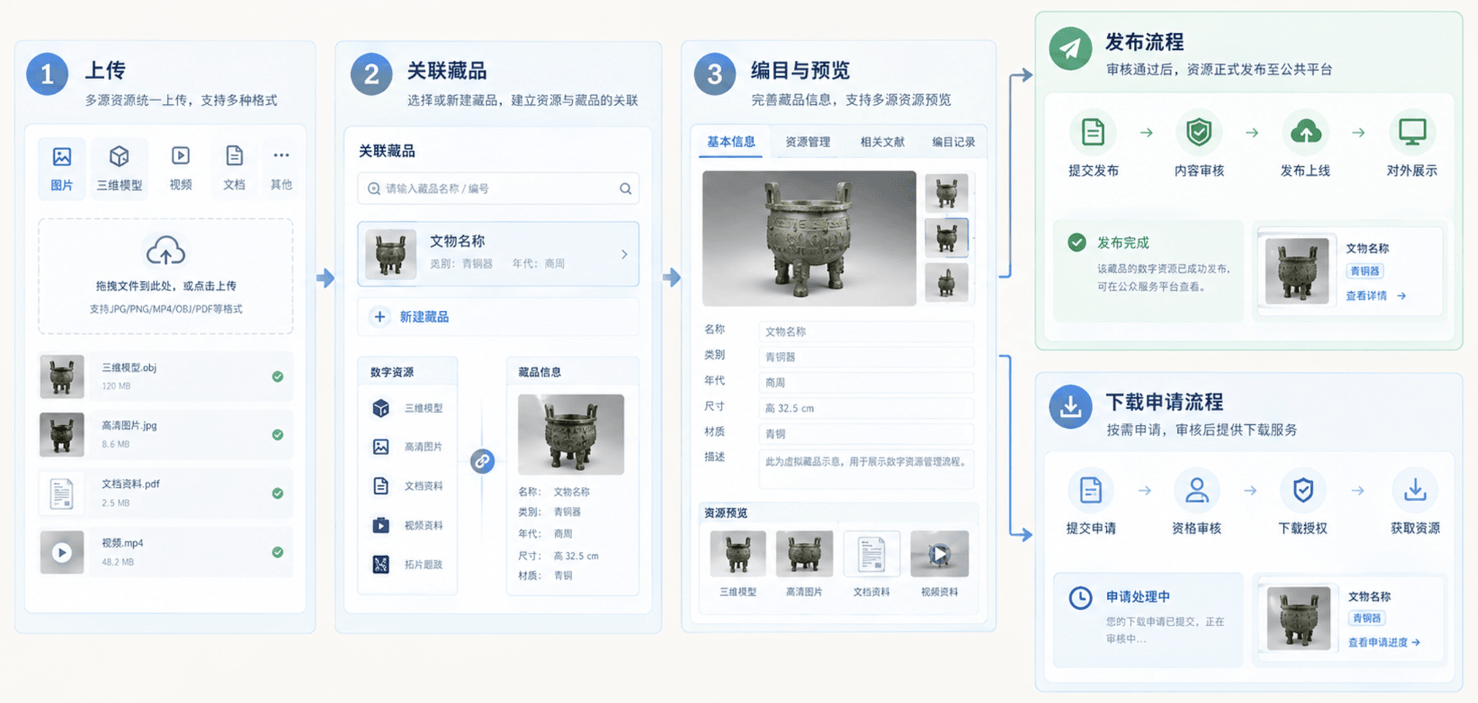Image resolution: width=1478 pixels, height=703 pixels.
Task: Click the 资格审核 person icon
Action: pyautogui.click(x=1196, y=490)
